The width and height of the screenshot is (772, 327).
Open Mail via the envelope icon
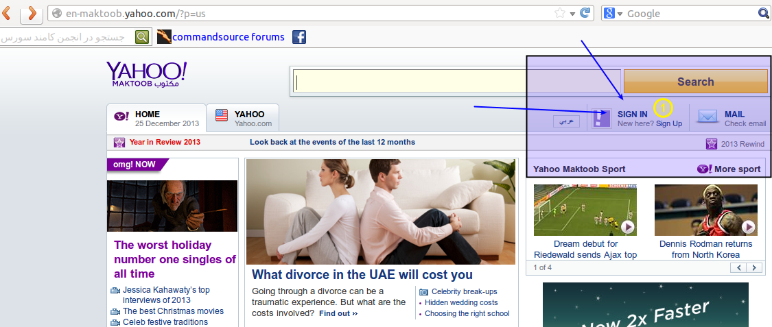coord(707,117)
